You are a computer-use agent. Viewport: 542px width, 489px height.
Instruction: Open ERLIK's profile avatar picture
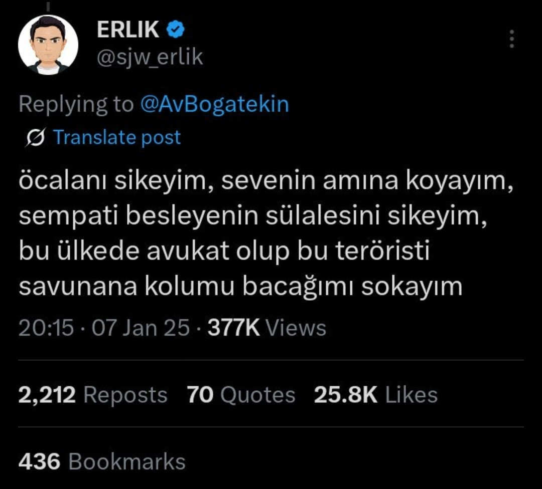pyautogui.click(x=48, y=45)
